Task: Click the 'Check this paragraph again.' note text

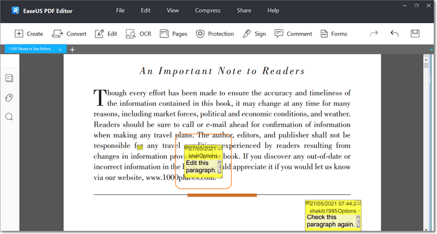Action: point(330,221)
